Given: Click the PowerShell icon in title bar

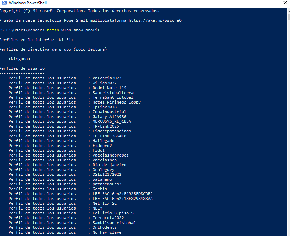Looking at the screenshot, I should tap(4, 3).
